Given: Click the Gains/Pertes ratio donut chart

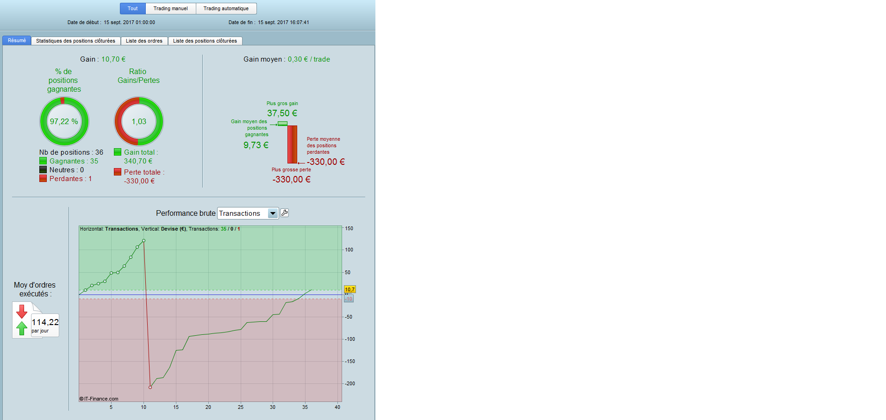Looking at the screenshot, I should tap(139, 121).
